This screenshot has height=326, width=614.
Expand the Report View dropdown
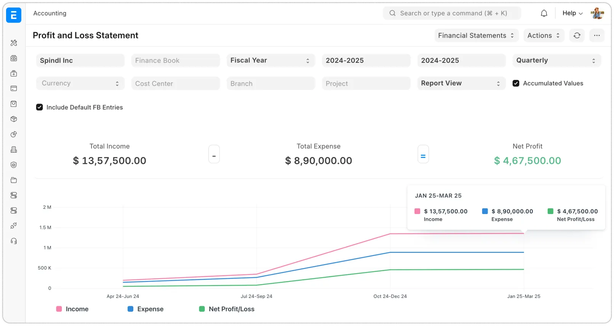click(x=461, y=83)
